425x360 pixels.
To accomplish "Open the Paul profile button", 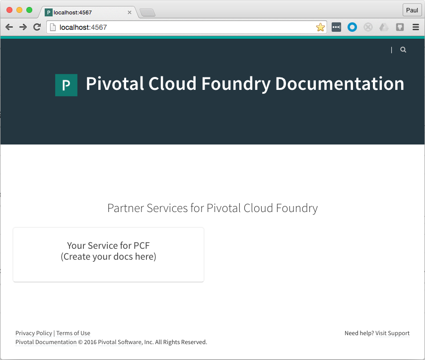I will pyautogui.click(x=412, y=10).
